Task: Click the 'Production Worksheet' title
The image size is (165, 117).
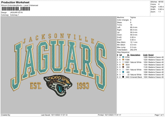Action: (15, 2)
